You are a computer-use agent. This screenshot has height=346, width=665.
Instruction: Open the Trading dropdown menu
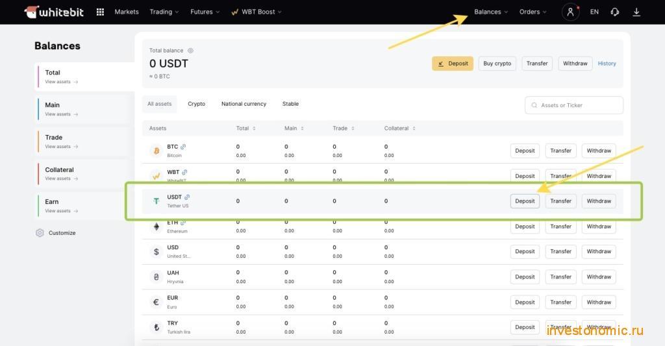tap(164, 12)
